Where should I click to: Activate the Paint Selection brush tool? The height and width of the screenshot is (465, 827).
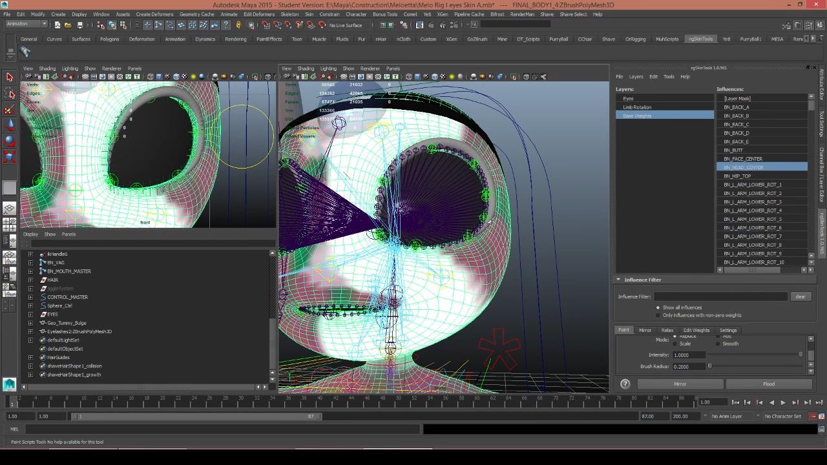(10, 110)
